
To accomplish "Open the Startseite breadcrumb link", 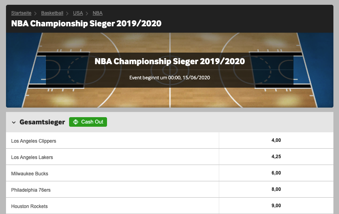I will 21,13.
